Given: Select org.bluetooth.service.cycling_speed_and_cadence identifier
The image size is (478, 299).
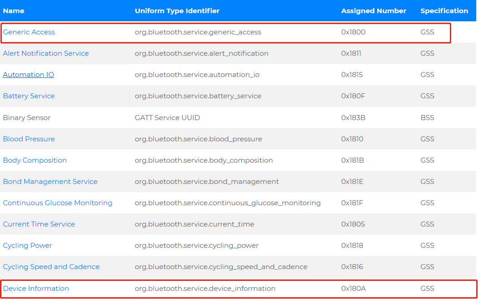Looking at the screenshot, I should coord(222,267).
